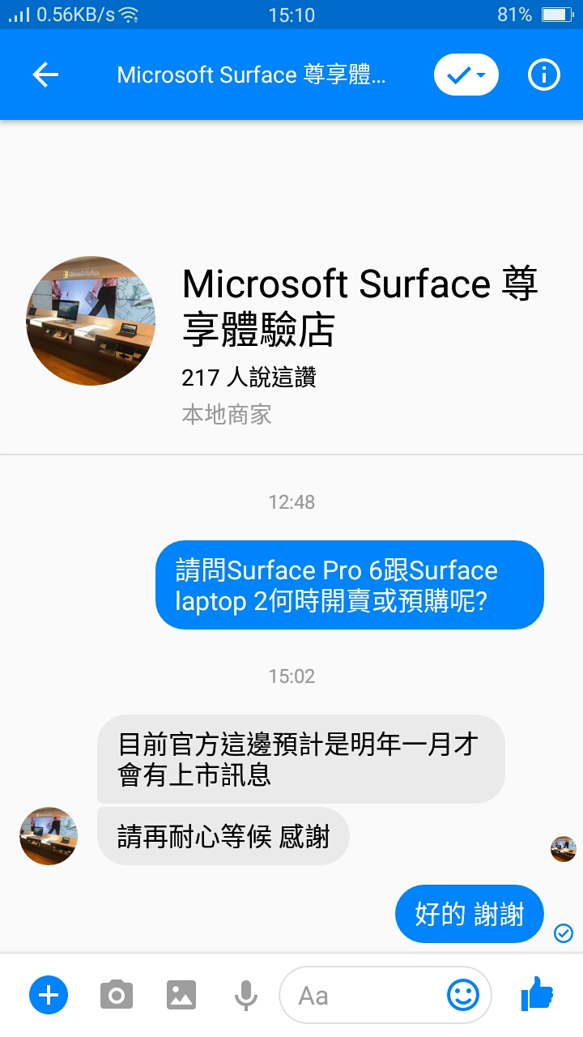
Task: Tap the conversation title in header
Action: coord(252,75)
